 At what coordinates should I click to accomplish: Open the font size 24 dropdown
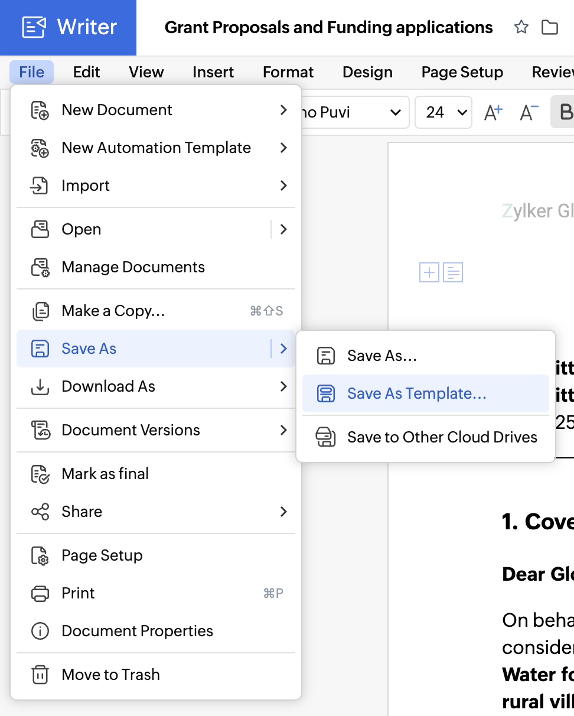click(x=443, y=112)
